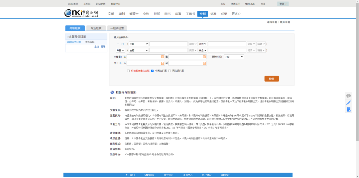Open 文献 in main navigation
Image resolution: width=359 pixels, height=178 pixels.
click(x=111, y=14)
